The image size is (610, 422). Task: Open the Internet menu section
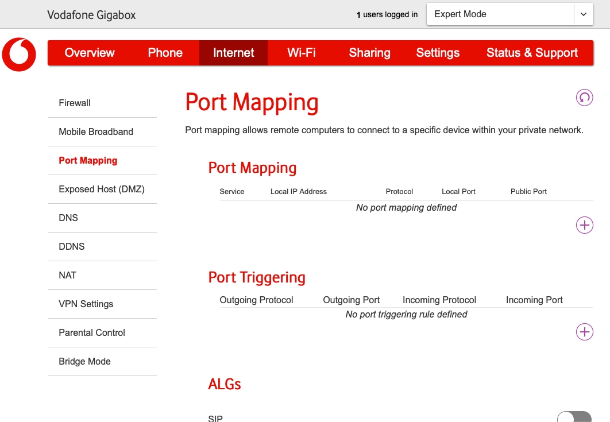233,53
